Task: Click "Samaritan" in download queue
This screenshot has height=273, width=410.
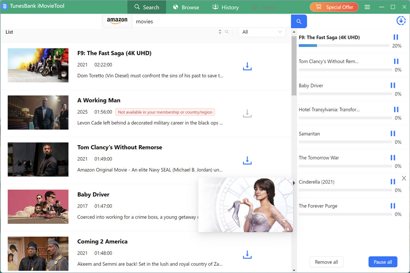Action: click(309, 134)
